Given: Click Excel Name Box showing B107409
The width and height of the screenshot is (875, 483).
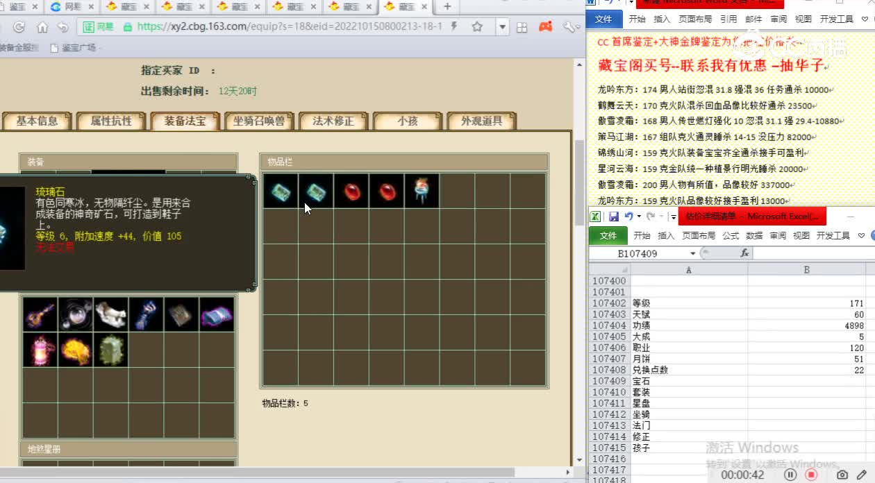Looking at the screenshot, I should coord(637,253).
